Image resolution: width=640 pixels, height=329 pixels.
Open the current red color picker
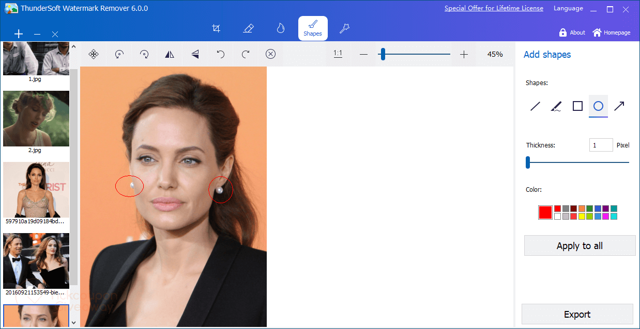545,212
